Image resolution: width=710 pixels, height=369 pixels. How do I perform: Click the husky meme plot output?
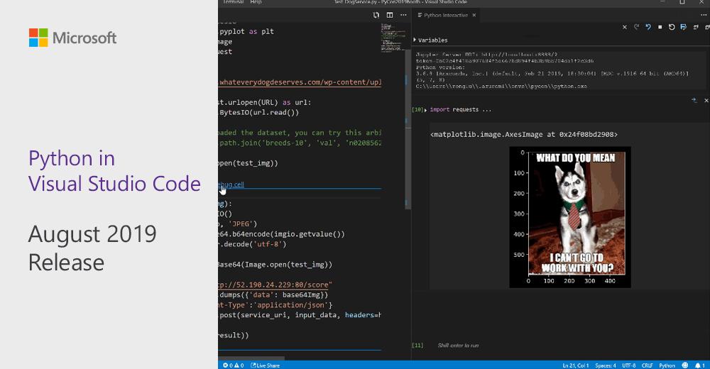tap(570, 217)
